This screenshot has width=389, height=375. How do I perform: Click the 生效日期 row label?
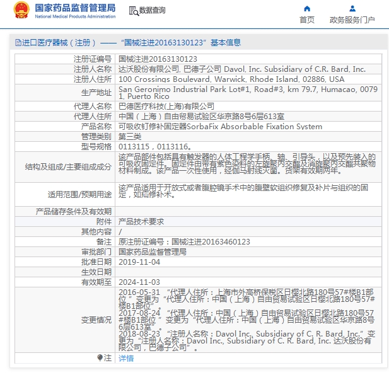click(x=96, y=272)
